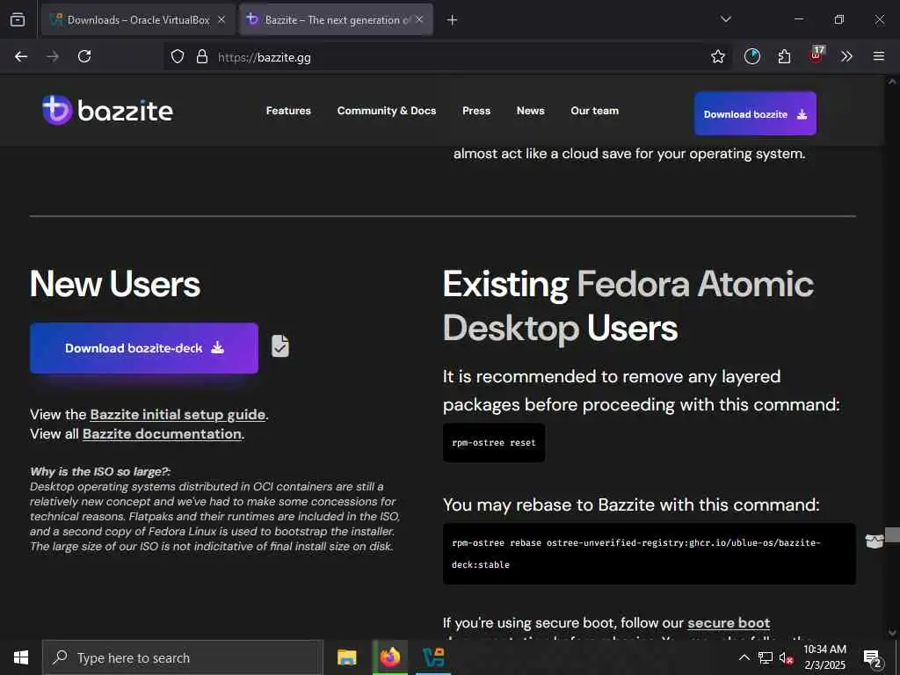The image size is (900, 675).
Task: List all tabs dropdown arrow
Action: (x=725, y=19)
